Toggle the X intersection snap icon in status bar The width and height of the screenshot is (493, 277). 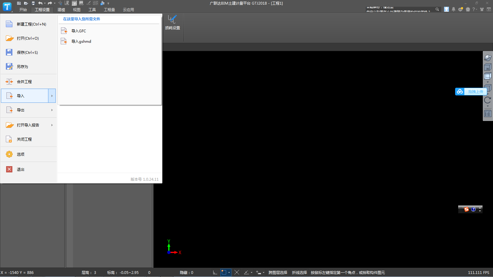click(237, 272)
